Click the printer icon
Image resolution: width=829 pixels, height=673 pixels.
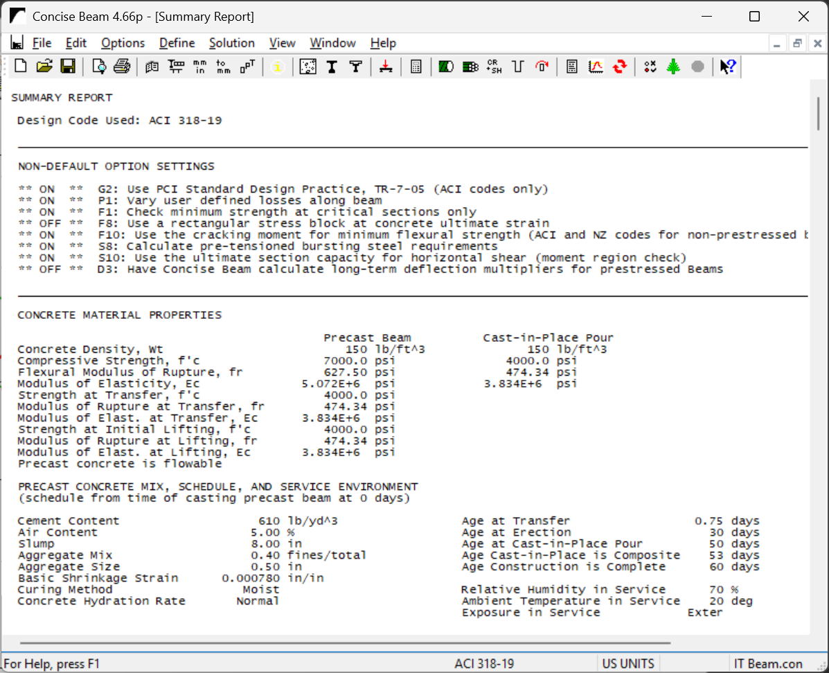click(122, 67)
